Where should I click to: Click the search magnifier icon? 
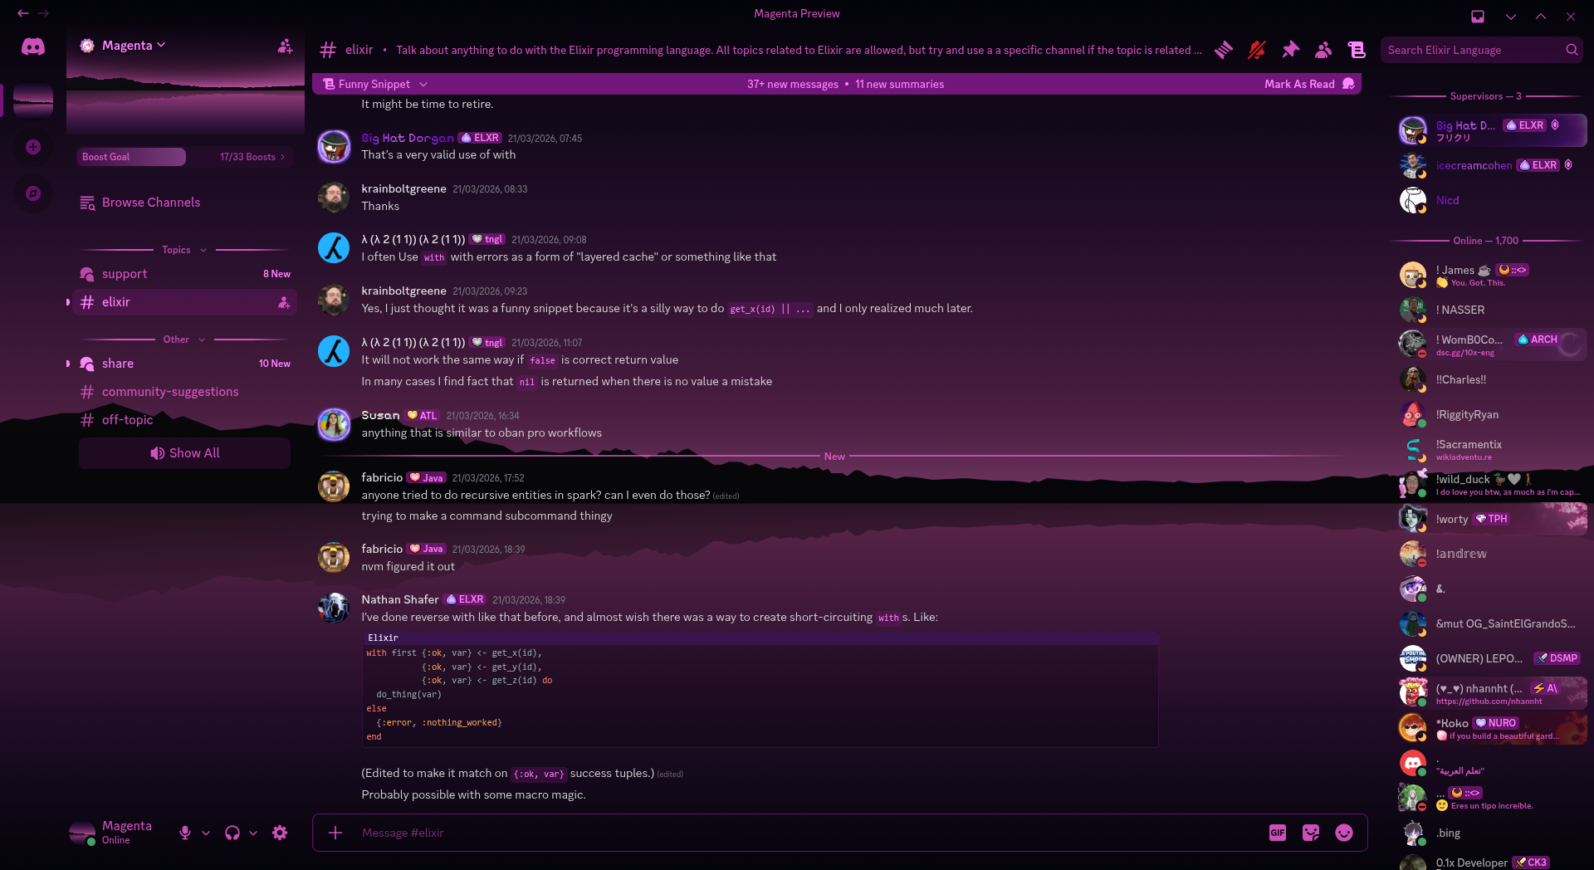click(x=1572, y=50)
